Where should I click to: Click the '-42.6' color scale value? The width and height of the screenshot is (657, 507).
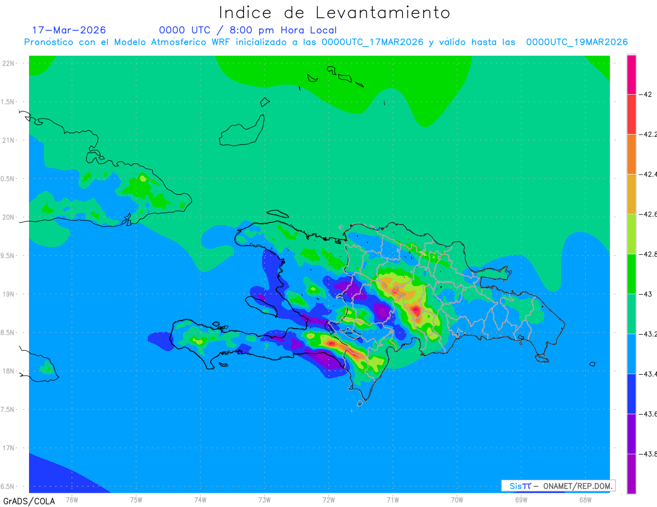[648, 214]
